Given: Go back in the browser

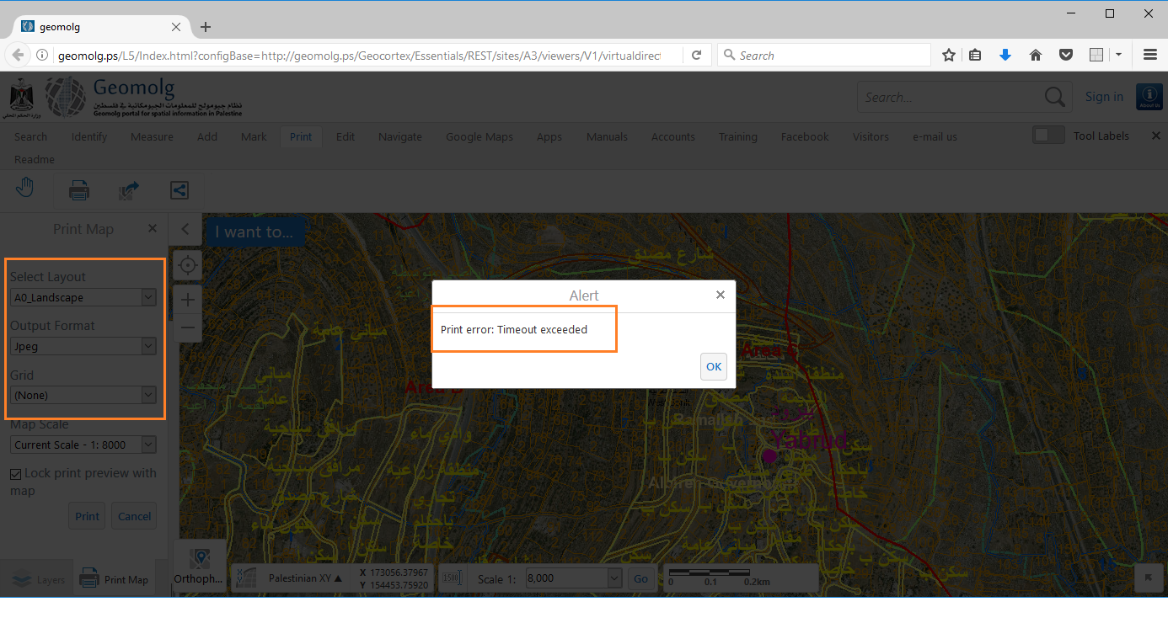Looking at the screenshot, I should pyautogui.click(x=18, y=55).
